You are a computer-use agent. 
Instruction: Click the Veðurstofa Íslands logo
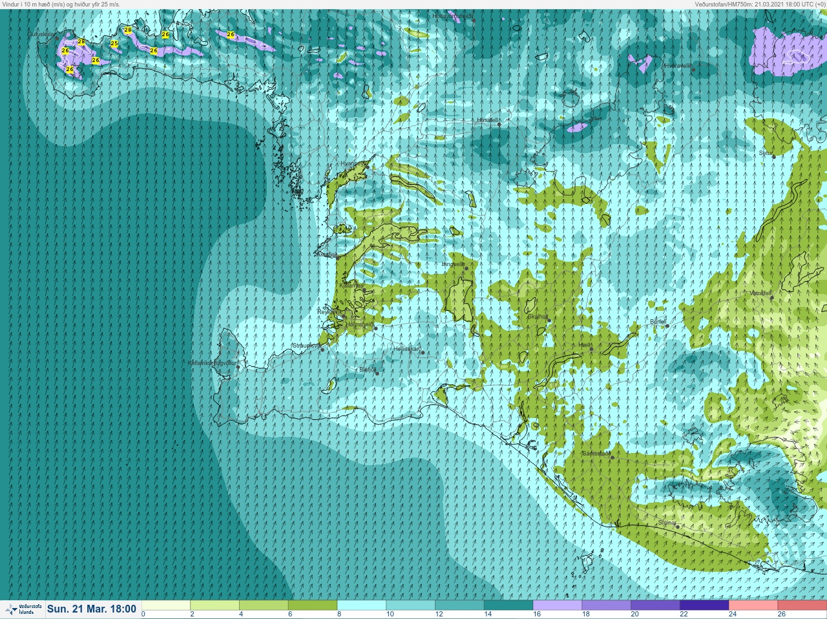23,609
